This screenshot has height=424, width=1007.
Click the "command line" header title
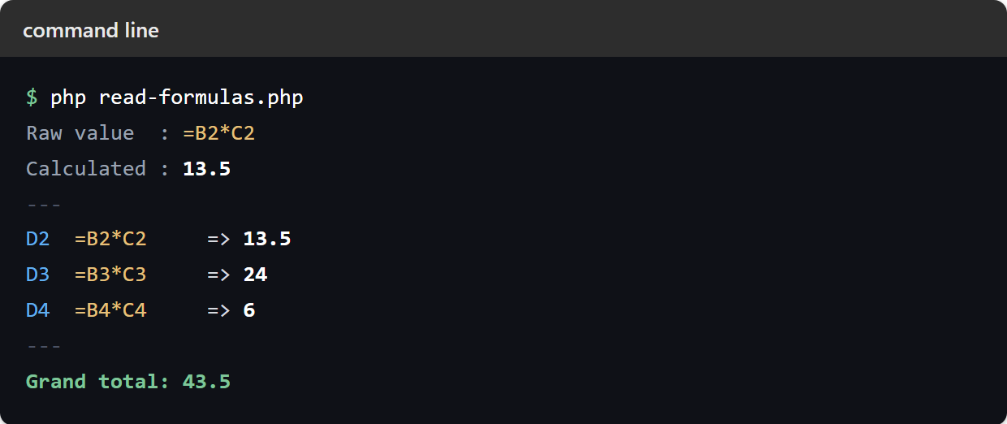[x=91, y=31]
